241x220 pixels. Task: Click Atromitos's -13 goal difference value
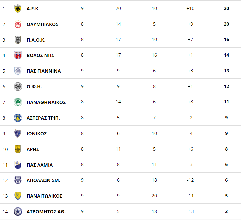[190, 212]
